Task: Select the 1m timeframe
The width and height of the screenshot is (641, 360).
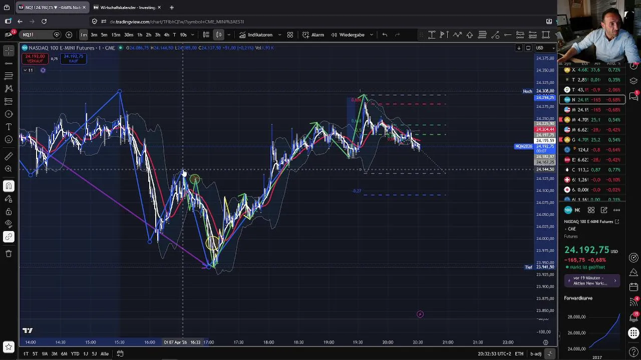Action: (x=84, y=34)
